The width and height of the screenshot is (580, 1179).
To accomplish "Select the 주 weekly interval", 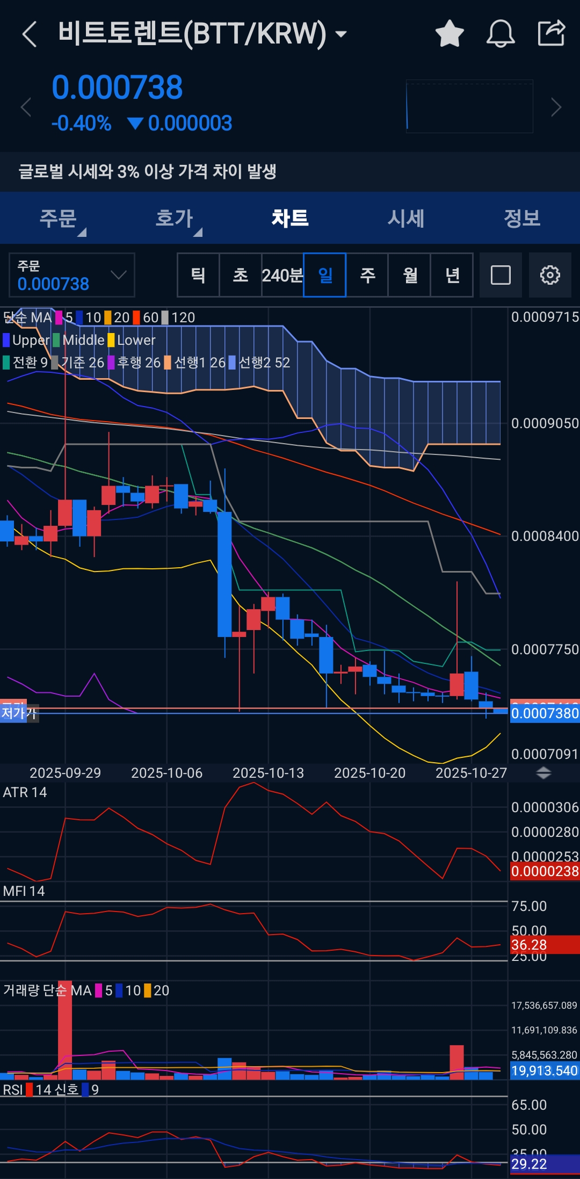I will (367, 275).
